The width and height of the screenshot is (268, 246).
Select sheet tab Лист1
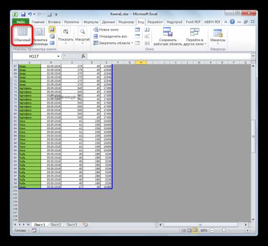pyautogui.click(x=39, y=225)
